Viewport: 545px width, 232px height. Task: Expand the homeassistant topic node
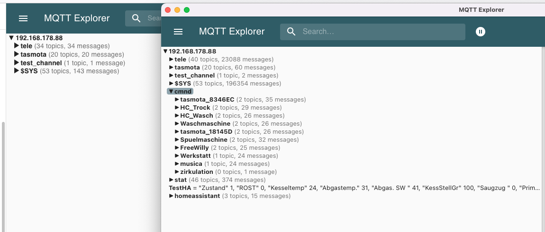[172, 196]
